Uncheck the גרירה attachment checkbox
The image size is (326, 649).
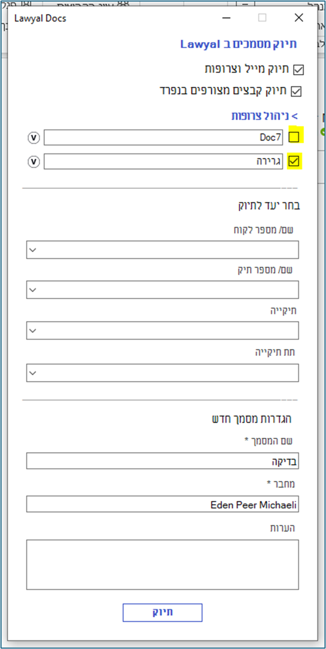(294, 162)
